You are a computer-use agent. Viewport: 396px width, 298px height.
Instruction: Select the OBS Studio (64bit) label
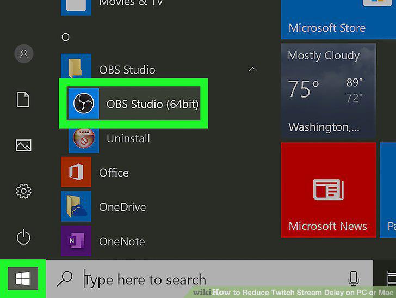pyautogui.click(x=152, y=104)
